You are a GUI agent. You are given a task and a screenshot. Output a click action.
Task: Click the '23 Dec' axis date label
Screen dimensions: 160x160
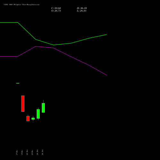[x=32, y=152]
